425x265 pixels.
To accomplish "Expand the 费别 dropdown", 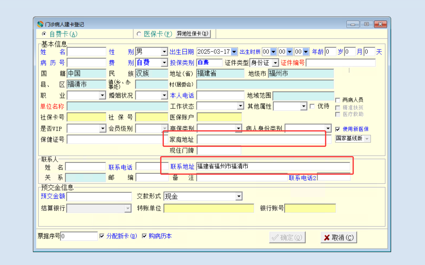I will (x=164, y=63).
